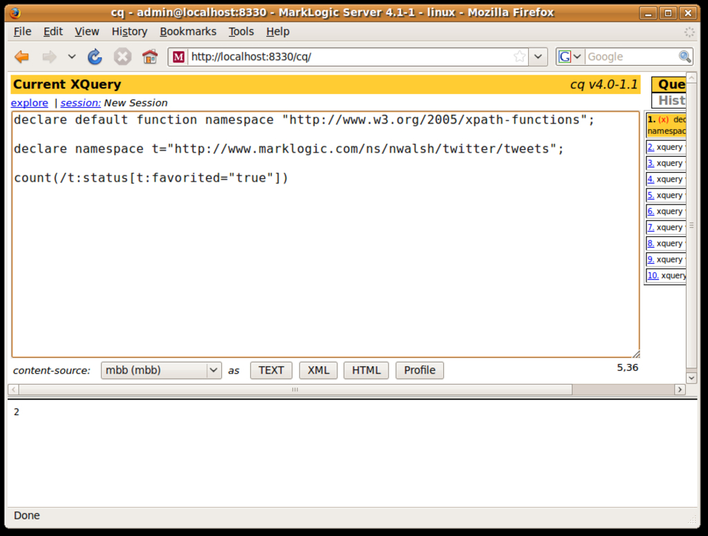
Task: Select query buffer 10
Action: click(x=653, y=275)
